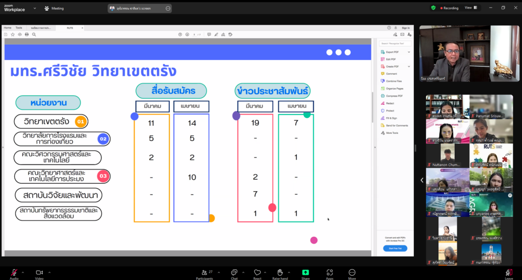
Task: Switch to the RUTS document tab
Action: pyautogui.click(x=70, y=28)
